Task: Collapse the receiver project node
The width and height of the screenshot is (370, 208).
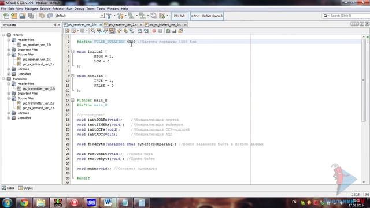Action: 3,35
